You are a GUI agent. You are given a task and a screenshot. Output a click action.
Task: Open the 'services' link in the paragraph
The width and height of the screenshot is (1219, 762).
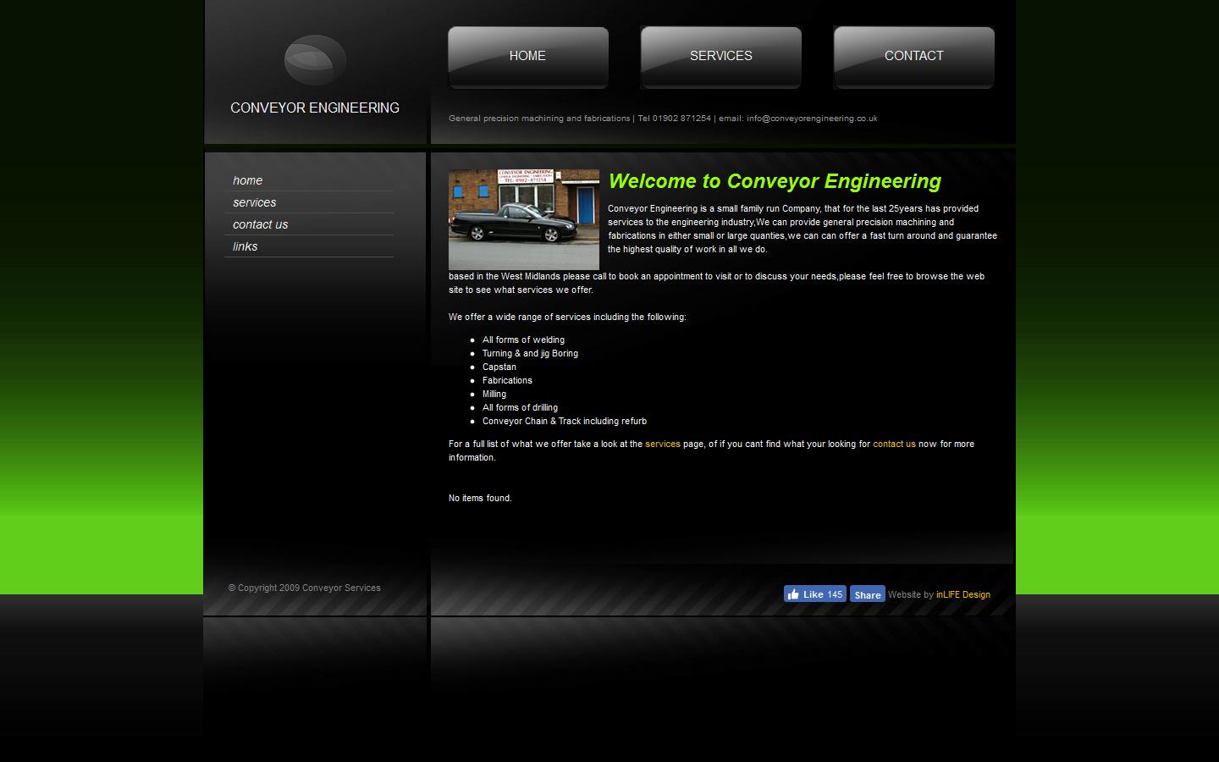[662, 444]
